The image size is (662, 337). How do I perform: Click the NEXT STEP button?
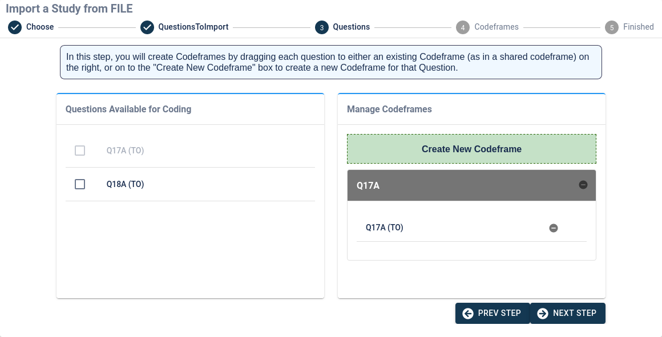click(567, 313)
